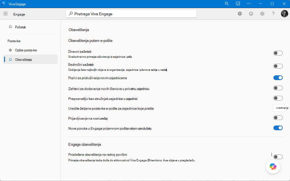Open Opšte postavke settings page
The image size is (290, 181).
point(30,50)
